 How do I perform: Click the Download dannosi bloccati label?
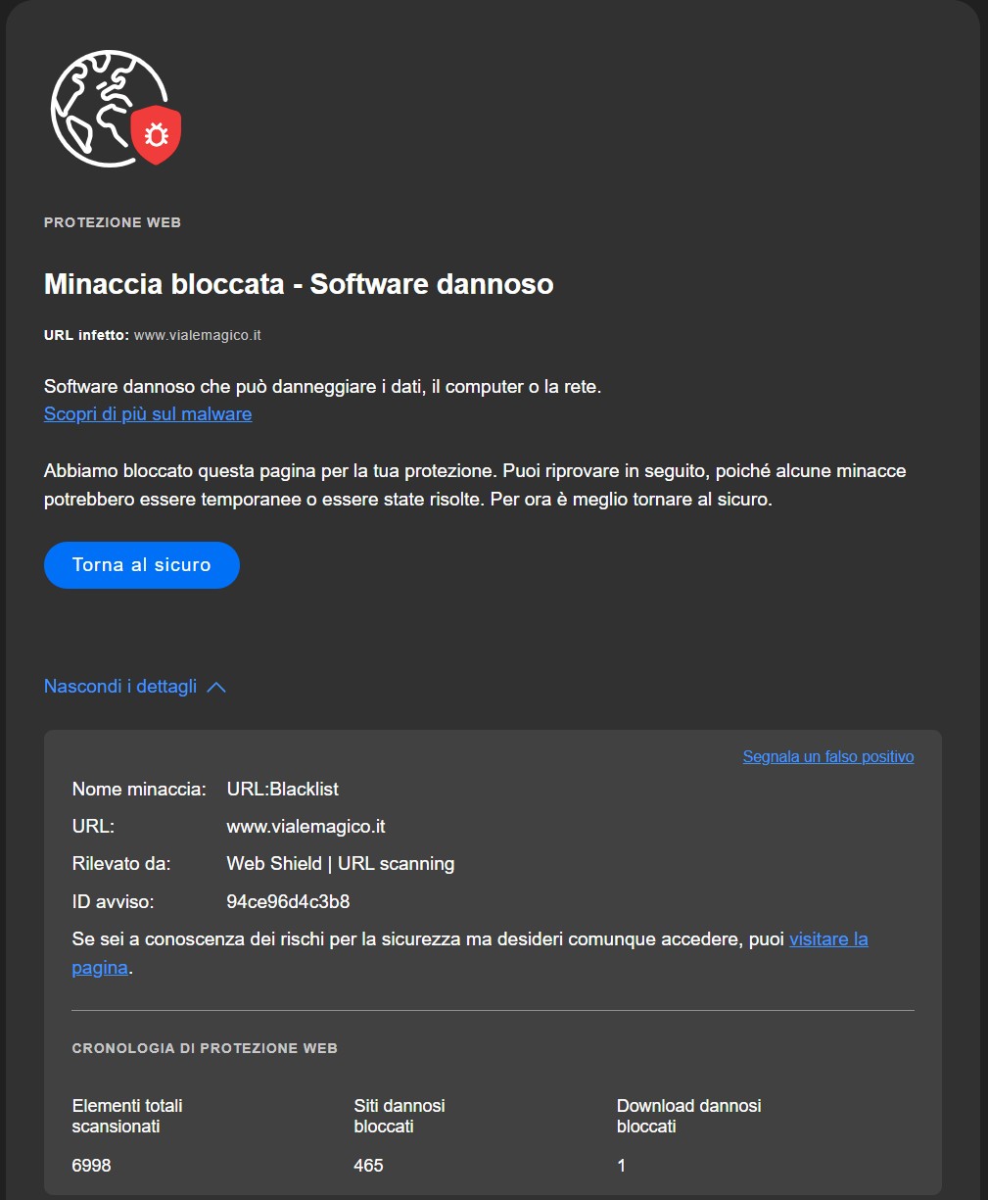point(688,1116)
